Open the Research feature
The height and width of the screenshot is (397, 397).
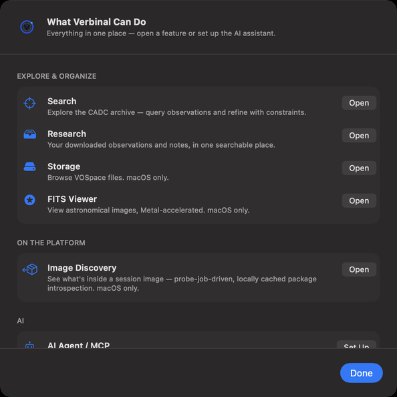click(359, 136)
